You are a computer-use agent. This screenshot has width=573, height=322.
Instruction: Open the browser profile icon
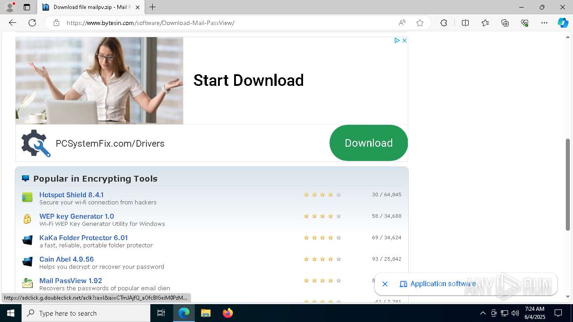pos(10,7)
